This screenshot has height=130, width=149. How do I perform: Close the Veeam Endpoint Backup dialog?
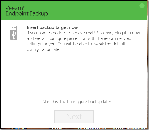click(x=142, y=5)
